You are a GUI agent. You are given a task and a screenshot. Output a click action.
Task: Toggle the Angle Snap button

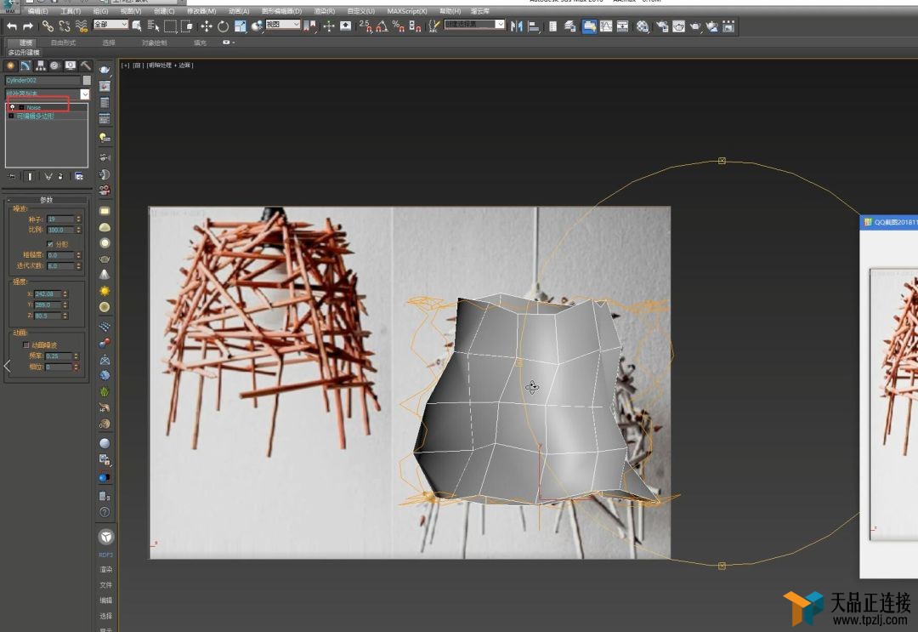pos(382,26)
